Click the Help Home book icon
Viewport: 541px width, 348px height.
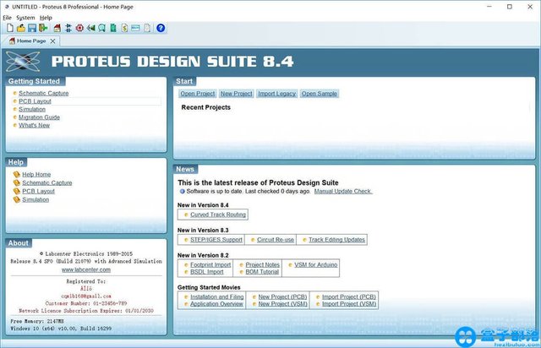(x=17, y=175)
